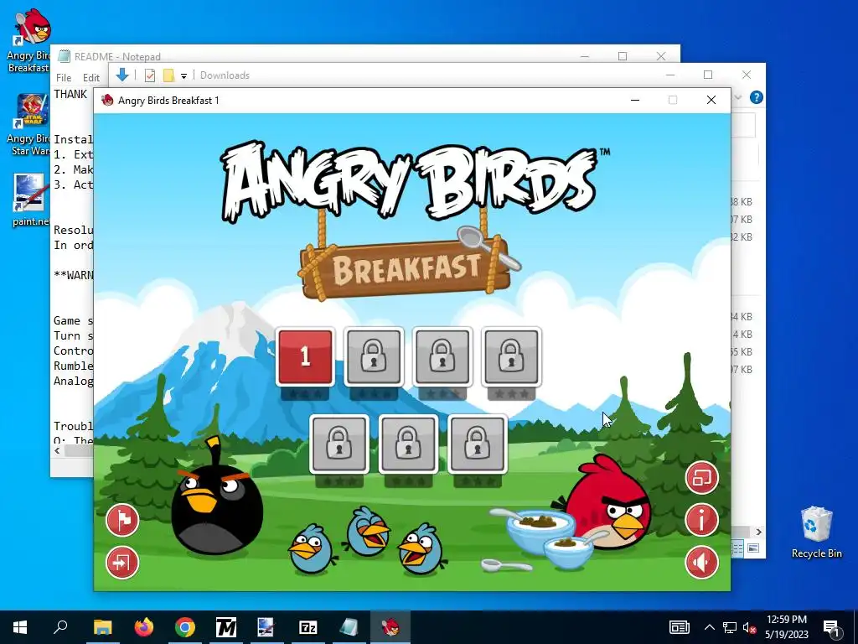Open the 7-Zip taskbar icon
Screen dimensions: 858x644
[308, 627]
